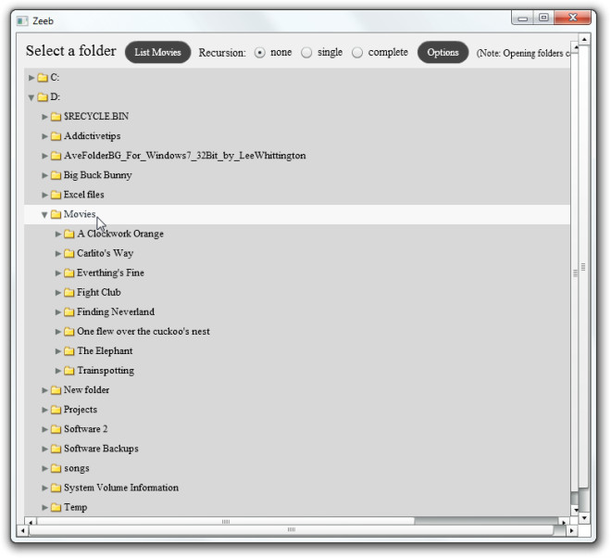Click the Movies folder icon
The width and height of the screenshot is (611, 558).
[x=56, y=214]
